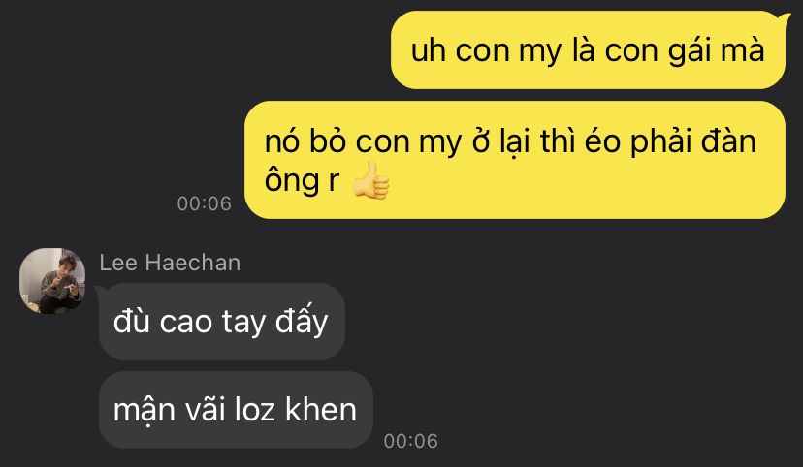Click the tail of the top yellow bubble
The image size is (803, 467).
click(x=785, y=18)
